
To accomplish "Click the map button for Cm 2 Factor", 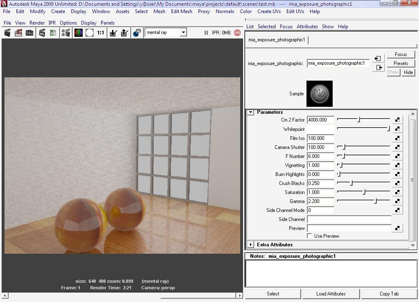I will (397, 120).
